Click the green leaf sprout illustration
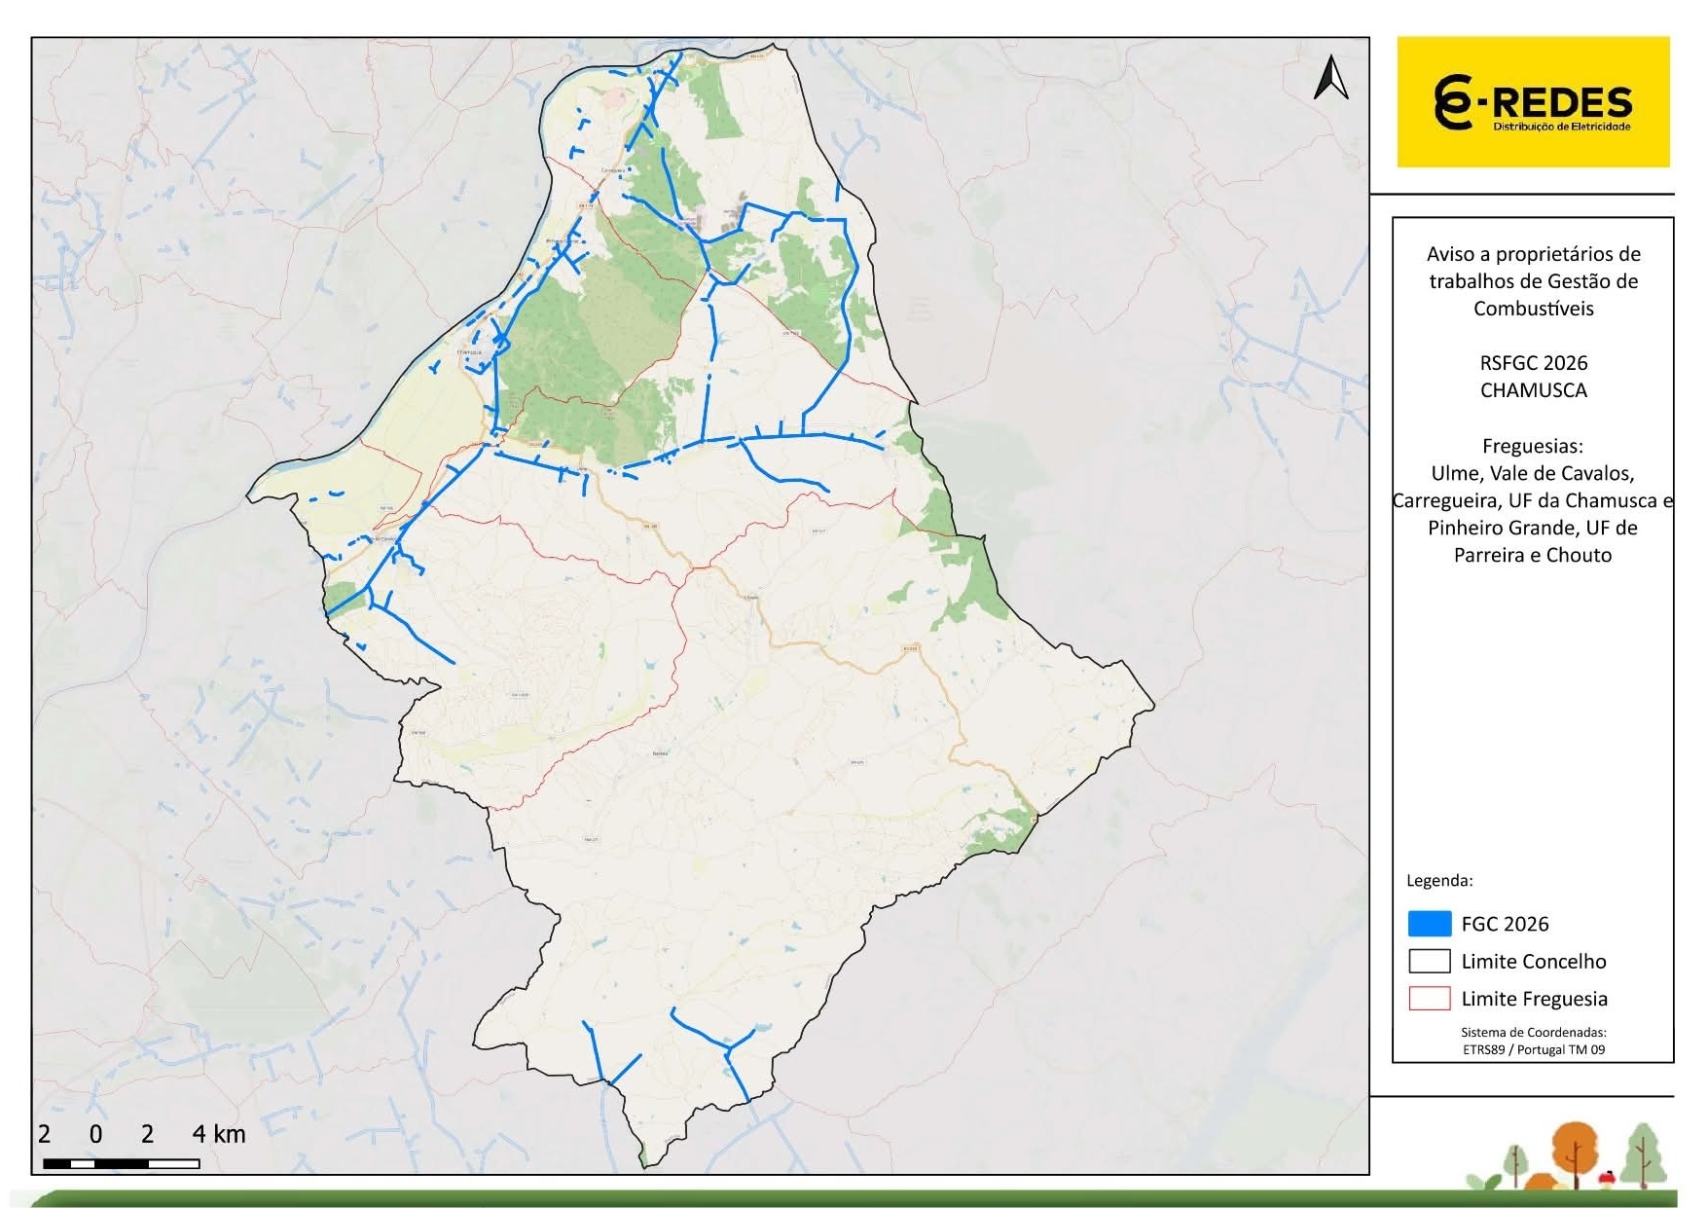 1484,1180
